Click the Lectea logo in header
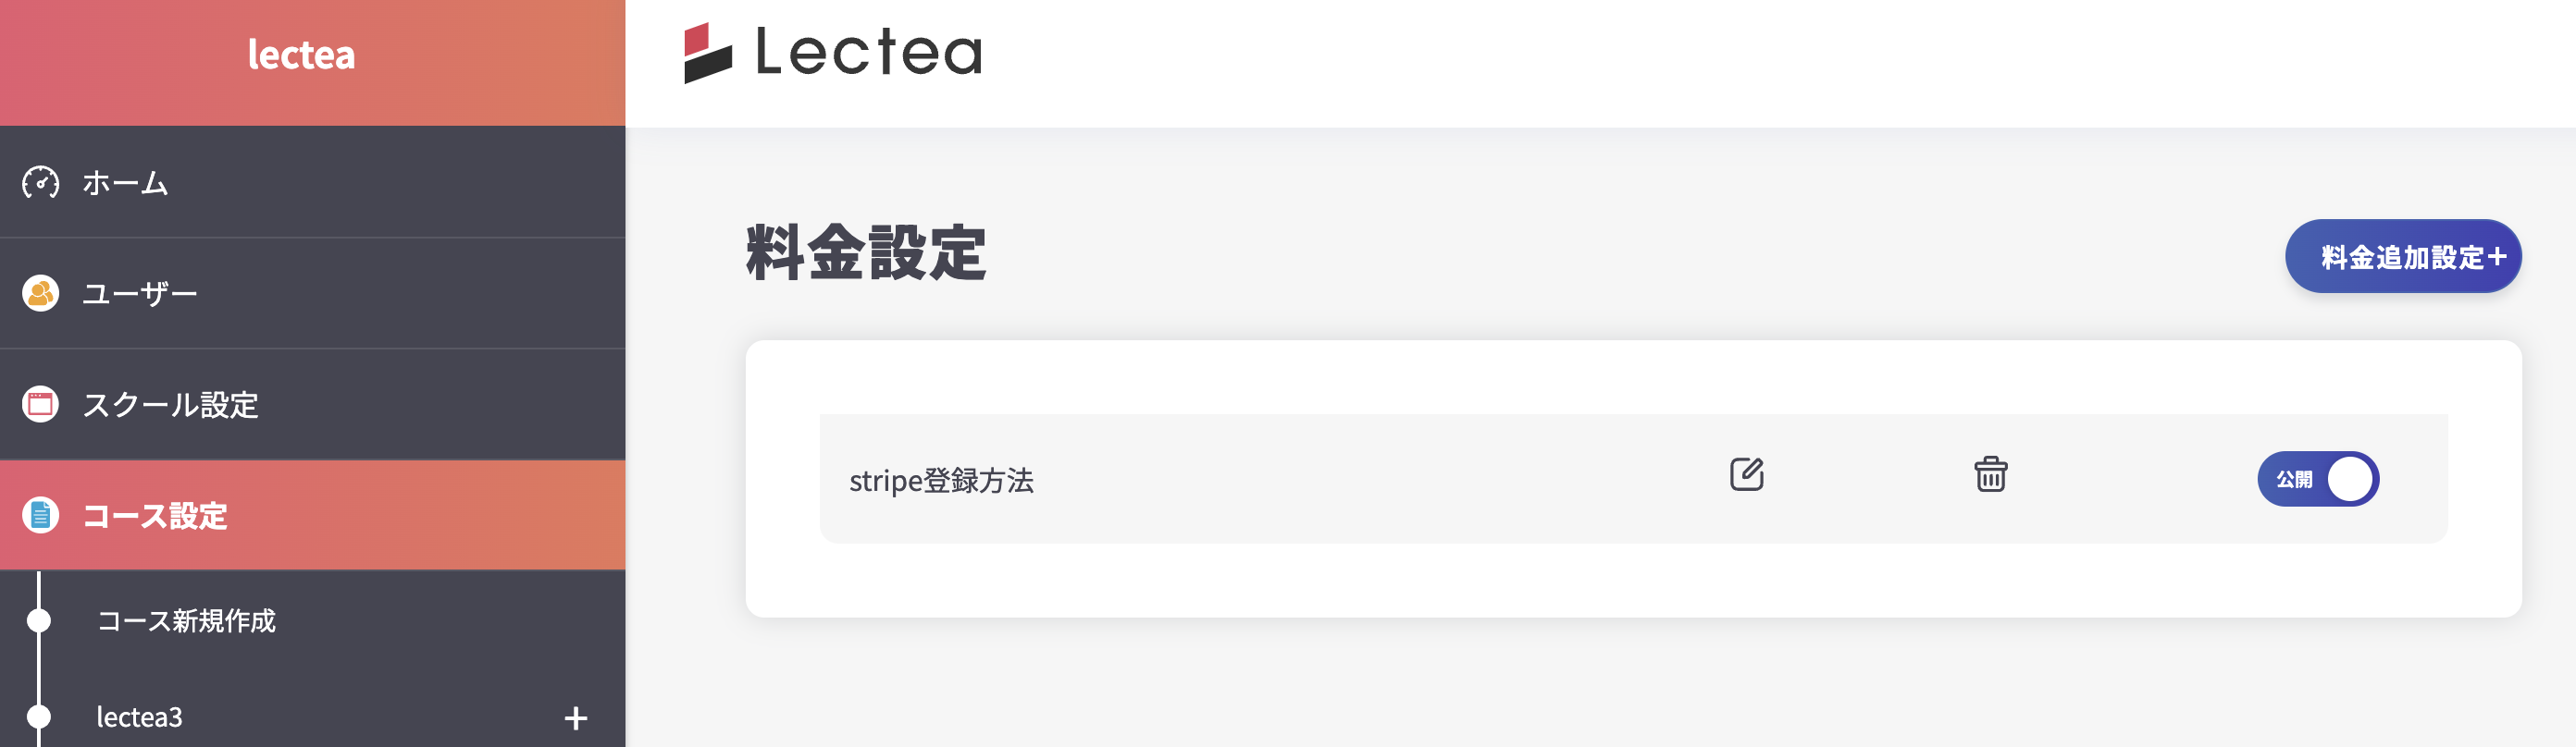 833,53
